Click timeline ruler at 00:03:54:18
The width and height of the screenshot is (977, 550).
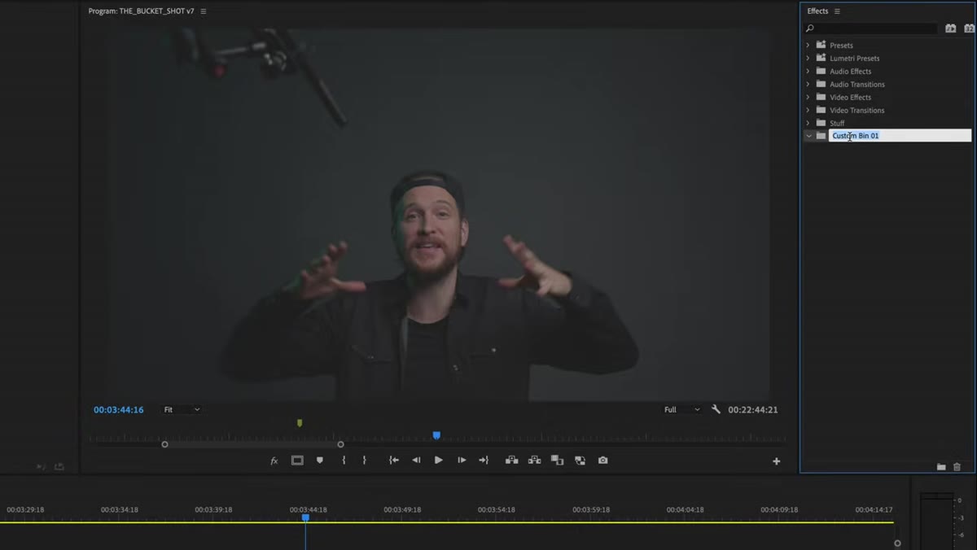point(497,510)
